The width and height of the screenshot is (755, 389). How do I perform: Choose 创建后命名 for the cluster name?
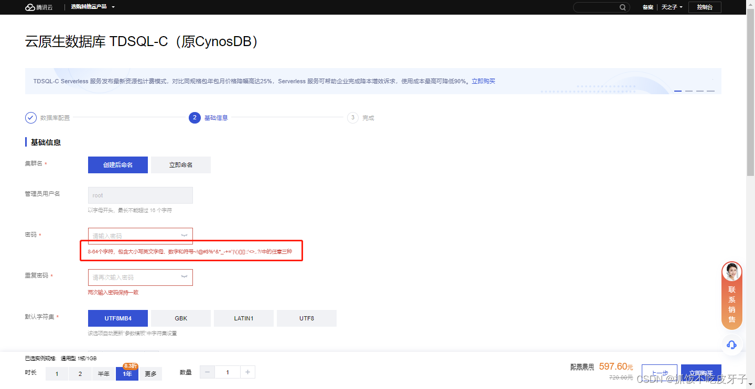point(118,165)
